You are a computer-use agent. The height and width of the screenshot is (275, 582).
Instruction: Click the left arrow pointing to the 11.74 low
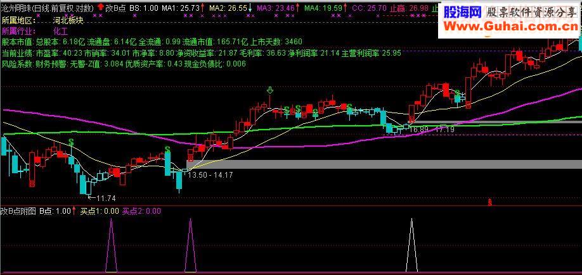coord(93,198)
